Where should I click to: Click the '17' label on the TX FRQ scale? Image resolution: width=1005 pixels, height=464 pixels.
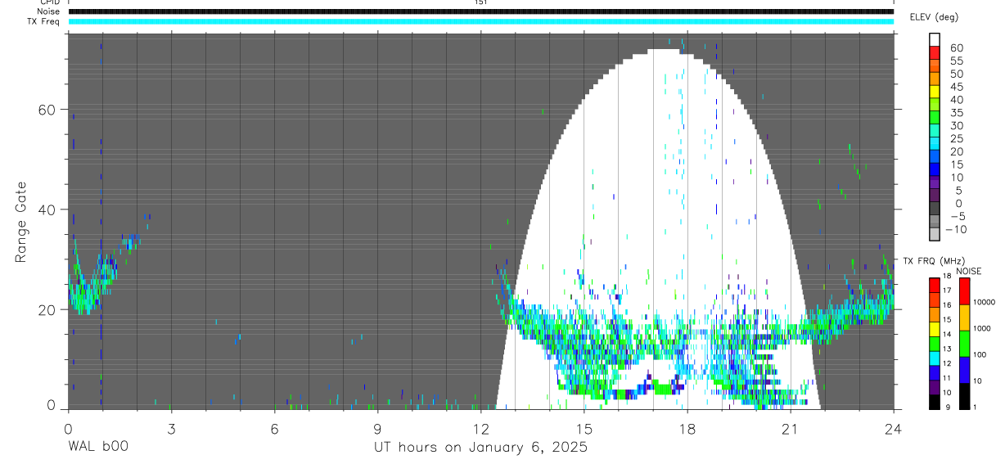pyautogui.click(x=947, y=291)
